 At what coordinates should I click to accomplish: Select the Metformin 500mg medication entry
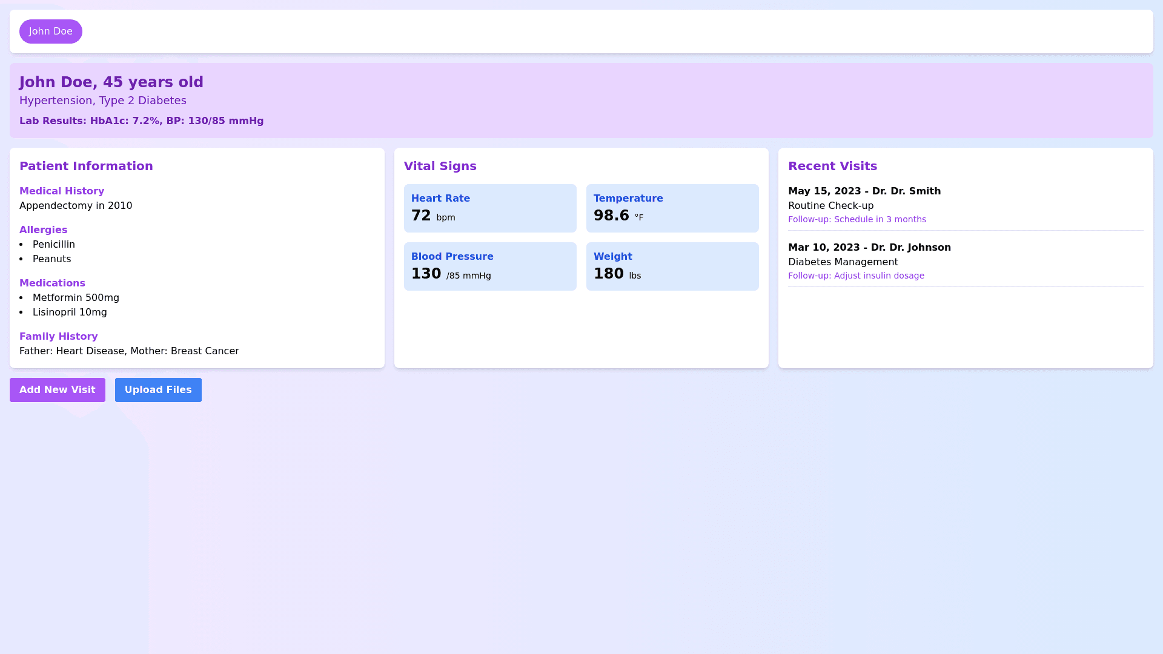pos(76,298)
